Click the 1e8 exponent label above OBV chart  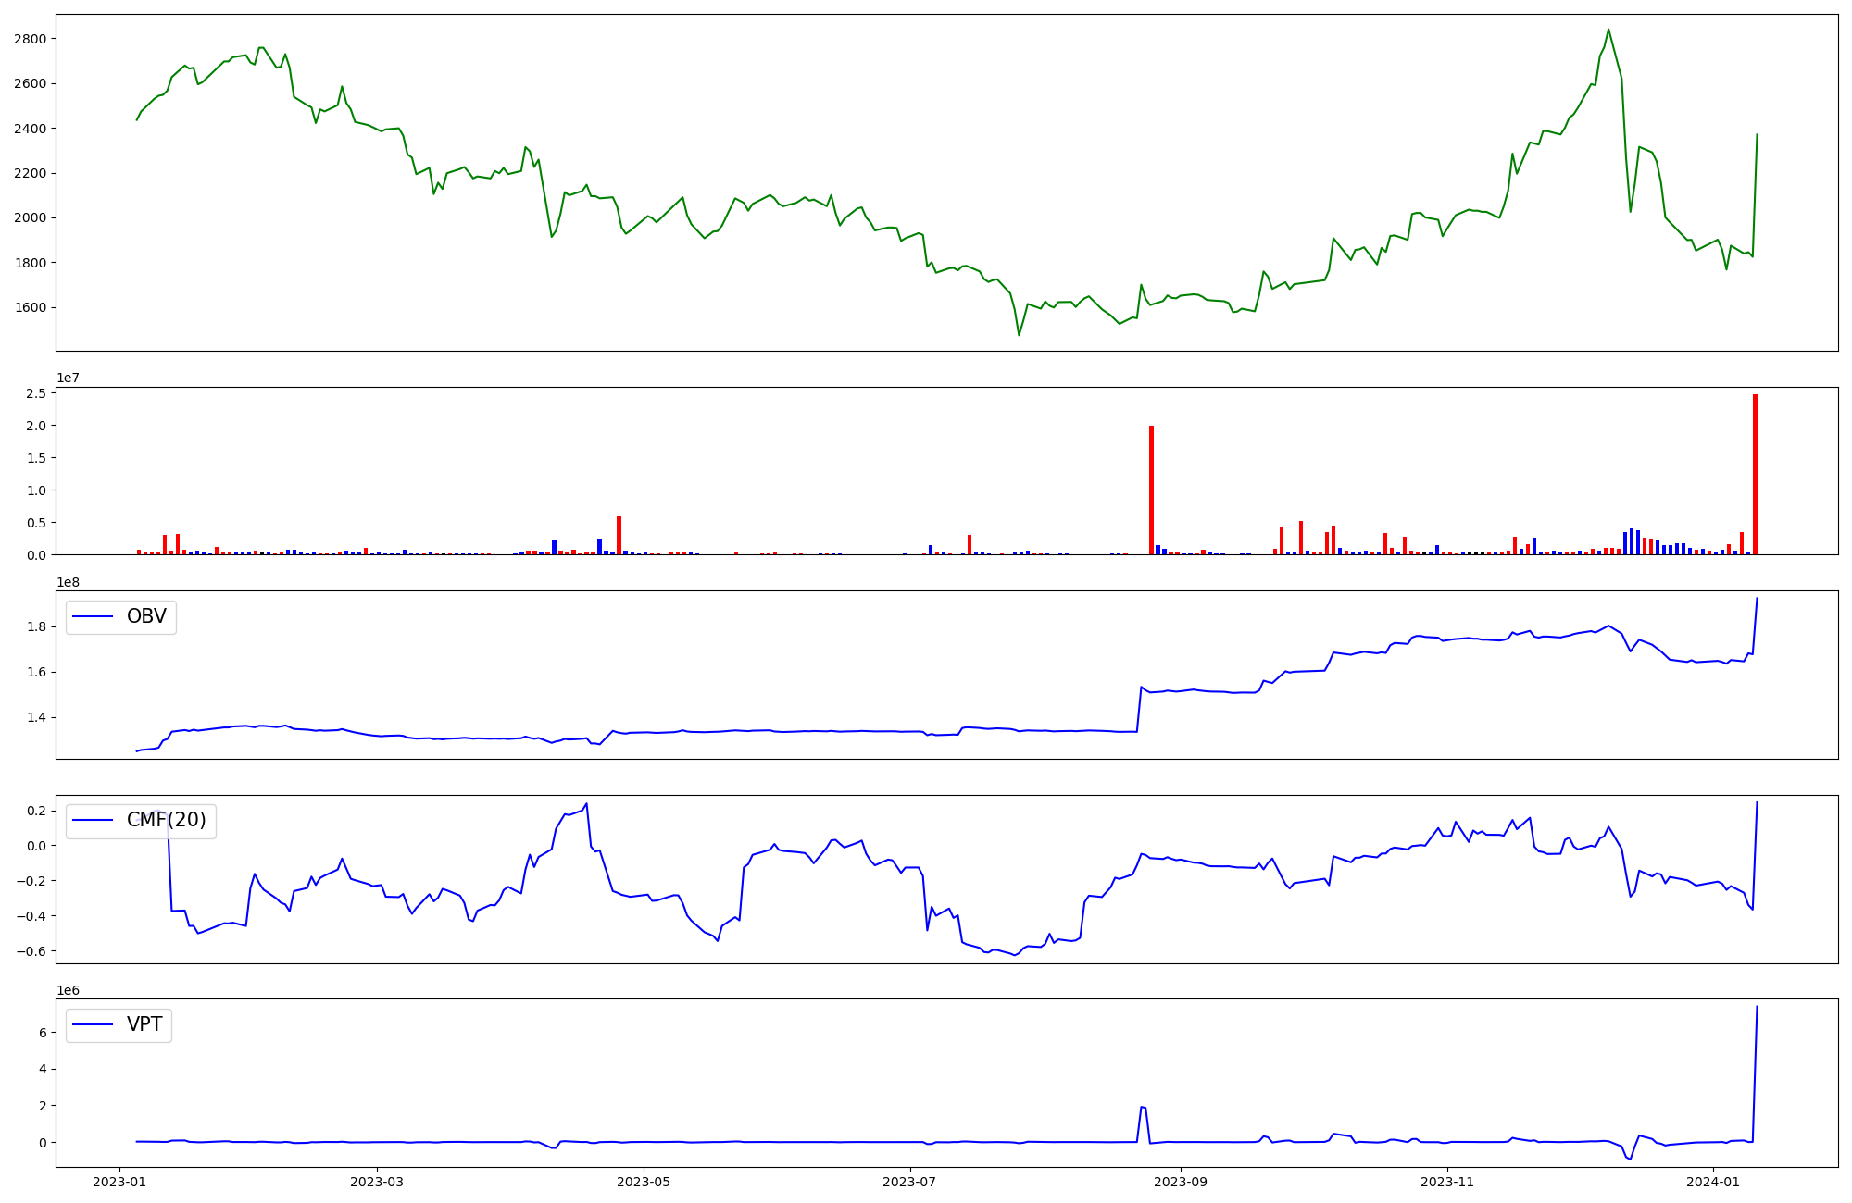(69, 582)
